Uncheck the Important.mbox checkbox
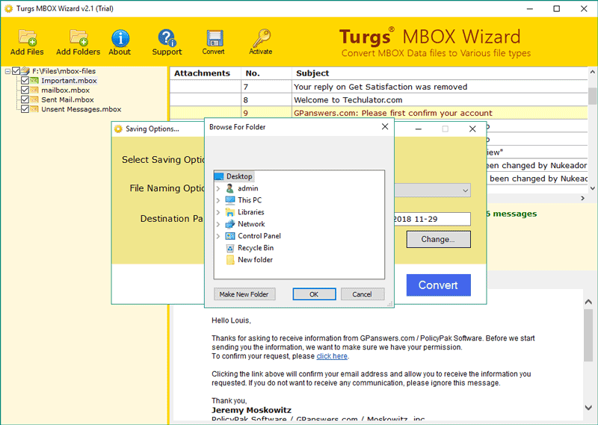Screen dimensions: 598x425 (x=25, y=81)
